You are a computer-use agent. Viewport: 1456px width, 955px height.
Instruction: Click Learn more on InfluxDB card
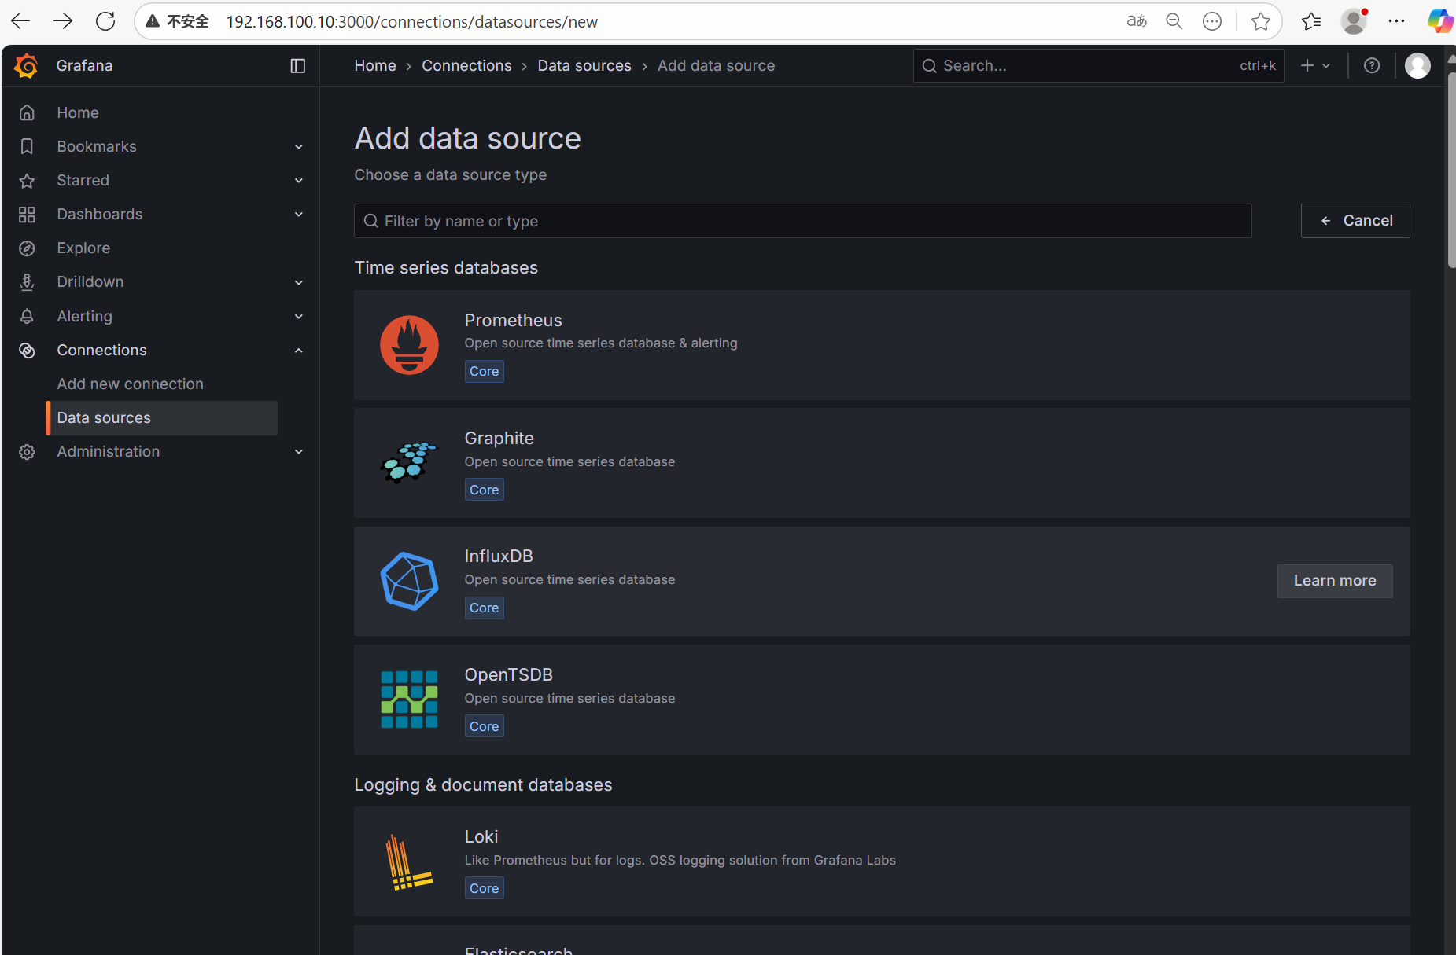point(1335,581)
